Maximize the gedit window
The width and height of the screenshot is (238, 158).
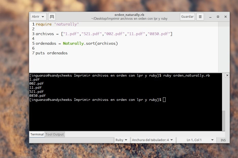click(x=218, y=17)
